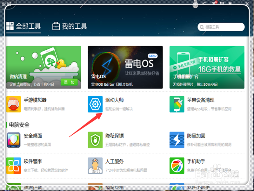Screen dimensions: 254x191
Task: Click description 一键整理您的桌面
Action: pyautogui.click(x=37, y=145)
